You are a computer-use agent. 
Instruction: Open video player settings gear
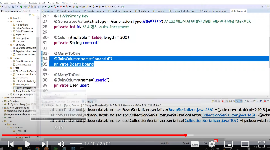tap(212, 144)
